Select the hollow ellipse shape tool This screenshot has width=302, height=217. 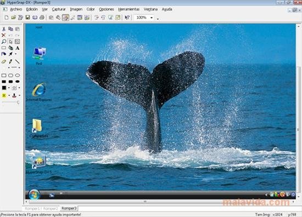(18, 75)
